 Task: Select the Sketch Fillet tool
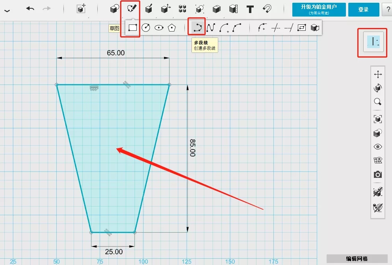tap(262, 28)
